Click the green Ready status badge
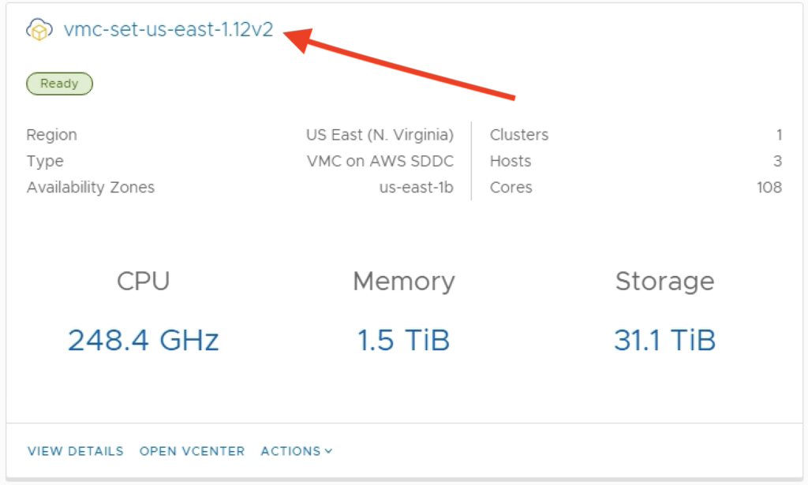 59,84
